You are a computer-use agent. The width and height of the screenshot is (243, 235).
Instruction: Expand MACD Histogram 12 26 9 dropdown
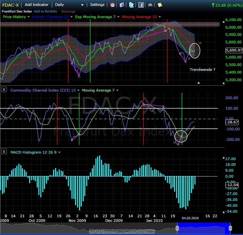[59, 153]
